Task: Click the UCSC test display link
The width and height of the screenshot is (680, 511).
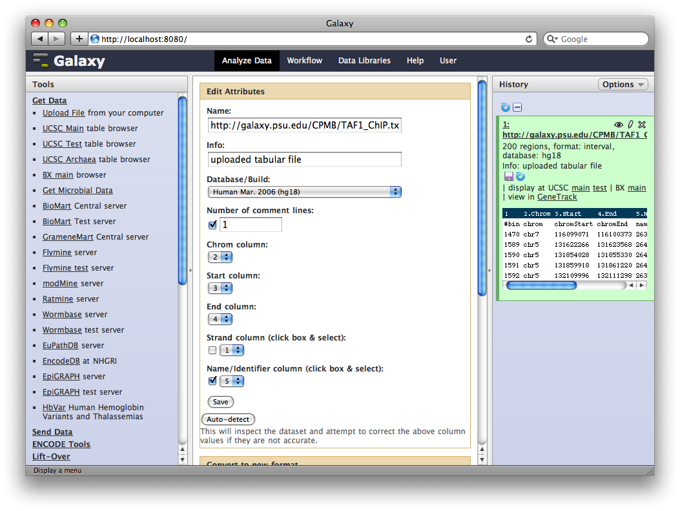Action: click(600, 188)
